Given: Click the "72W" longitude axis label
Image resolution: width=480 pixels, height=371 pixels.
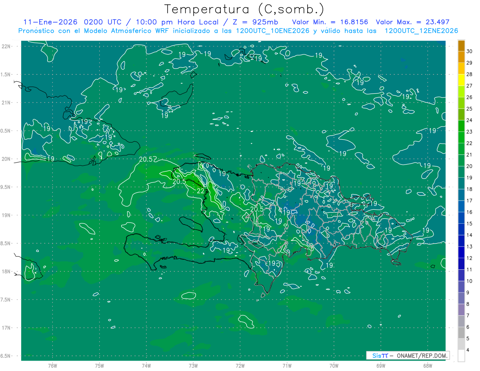Looking at the screenshot, I should tap(240, 366).
